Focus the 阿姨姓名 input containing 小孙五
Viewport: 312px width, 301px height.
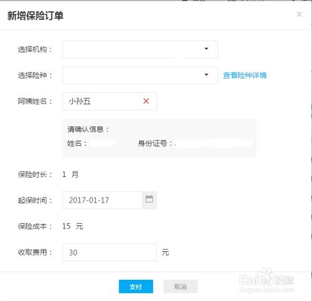[x=109, y=102]
